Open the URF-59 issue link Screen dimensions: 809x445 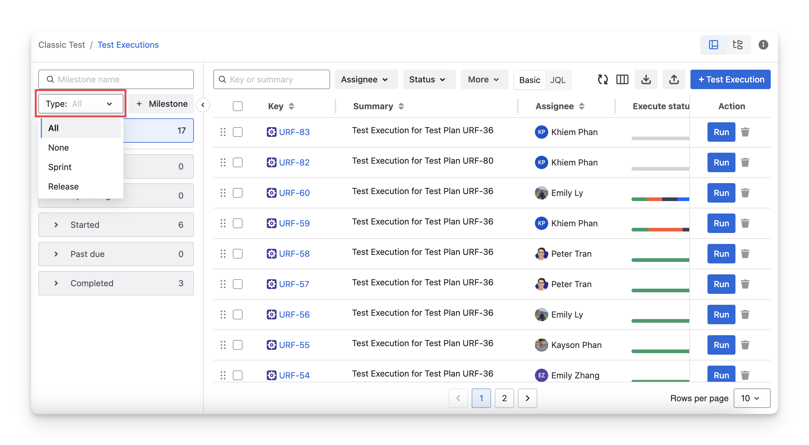[x=294, y=223]
